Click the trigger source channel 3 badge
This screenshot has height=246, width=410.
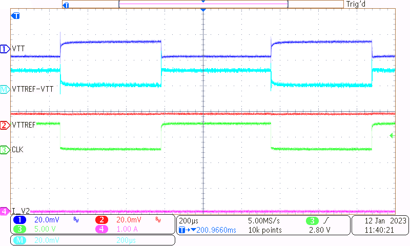[312, 221]
